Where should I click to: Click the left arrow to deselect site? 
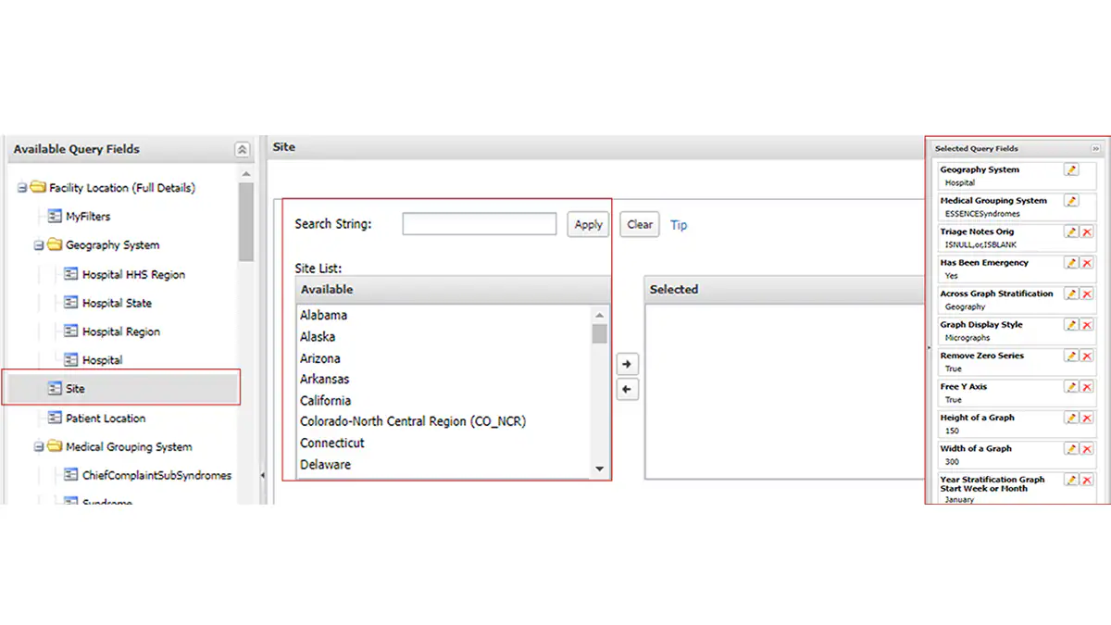[627, 390]
